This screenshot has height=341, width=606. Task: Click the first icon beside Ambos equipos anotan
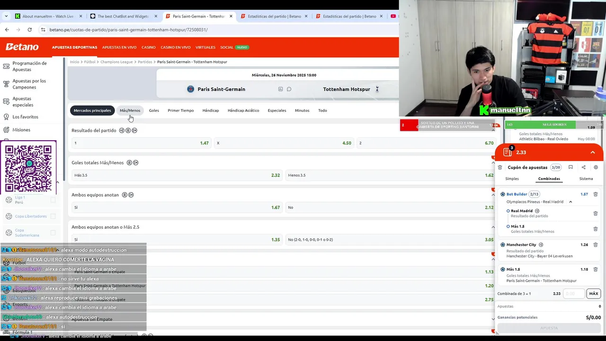(125, 195)
